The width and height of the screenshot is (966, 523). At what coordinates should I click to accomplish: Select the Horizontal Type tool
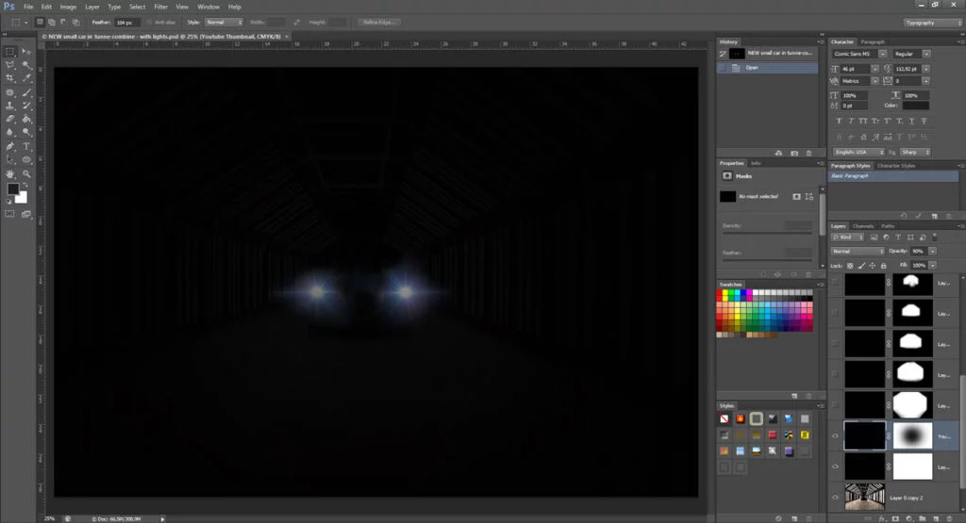coord(26,147)
